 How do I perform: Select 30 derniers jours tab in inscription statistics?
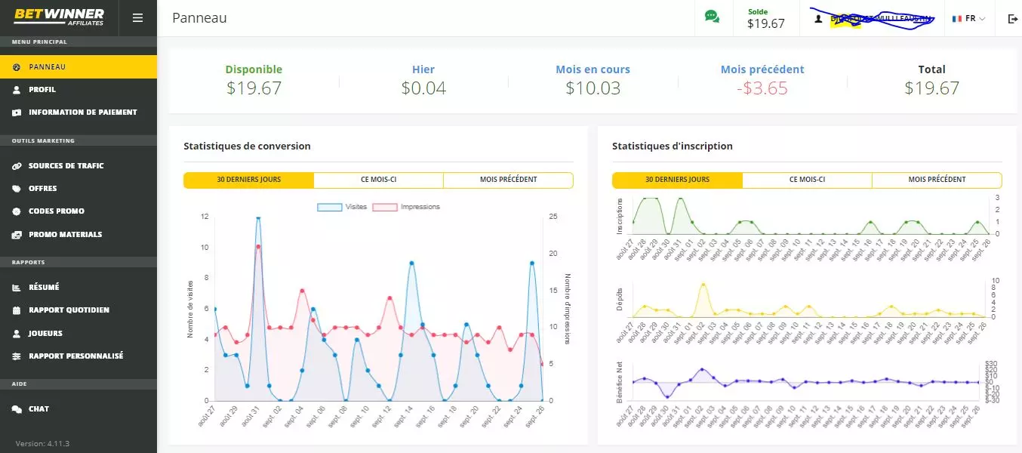point(677,180)
